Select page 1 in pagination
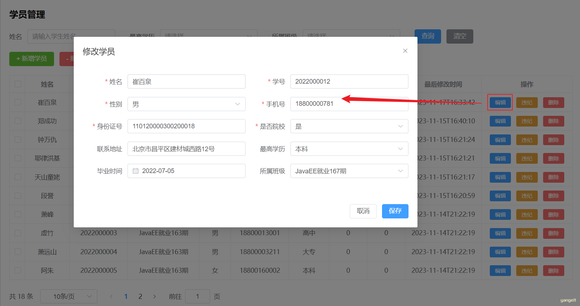580x306 pixels. pyautogui.click(x=126, y=296)
